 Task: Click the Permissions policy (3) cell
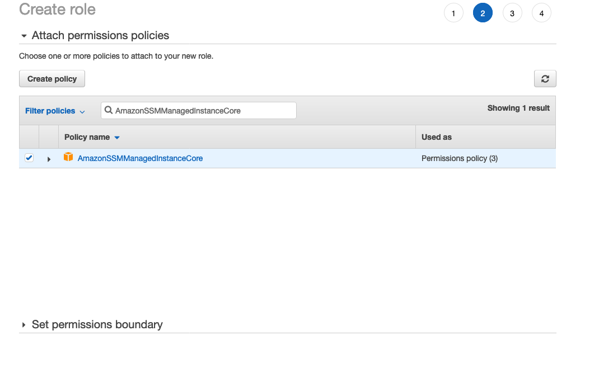point(460,159)
